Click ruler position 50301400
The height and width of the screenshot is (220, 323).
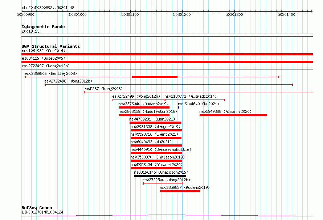pos(286,14)
